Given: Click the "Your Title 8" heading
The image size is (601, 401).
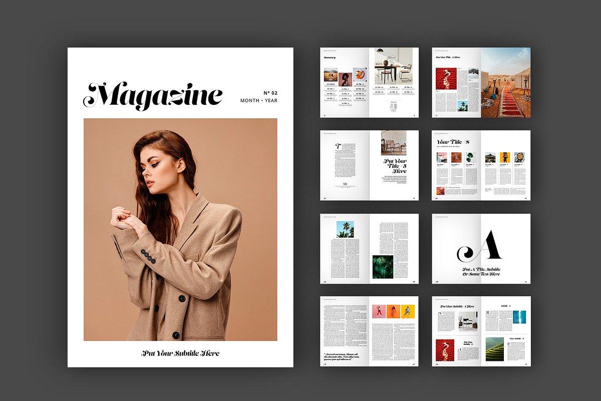Looking at the screenshot, I should [x=453, y=142].
